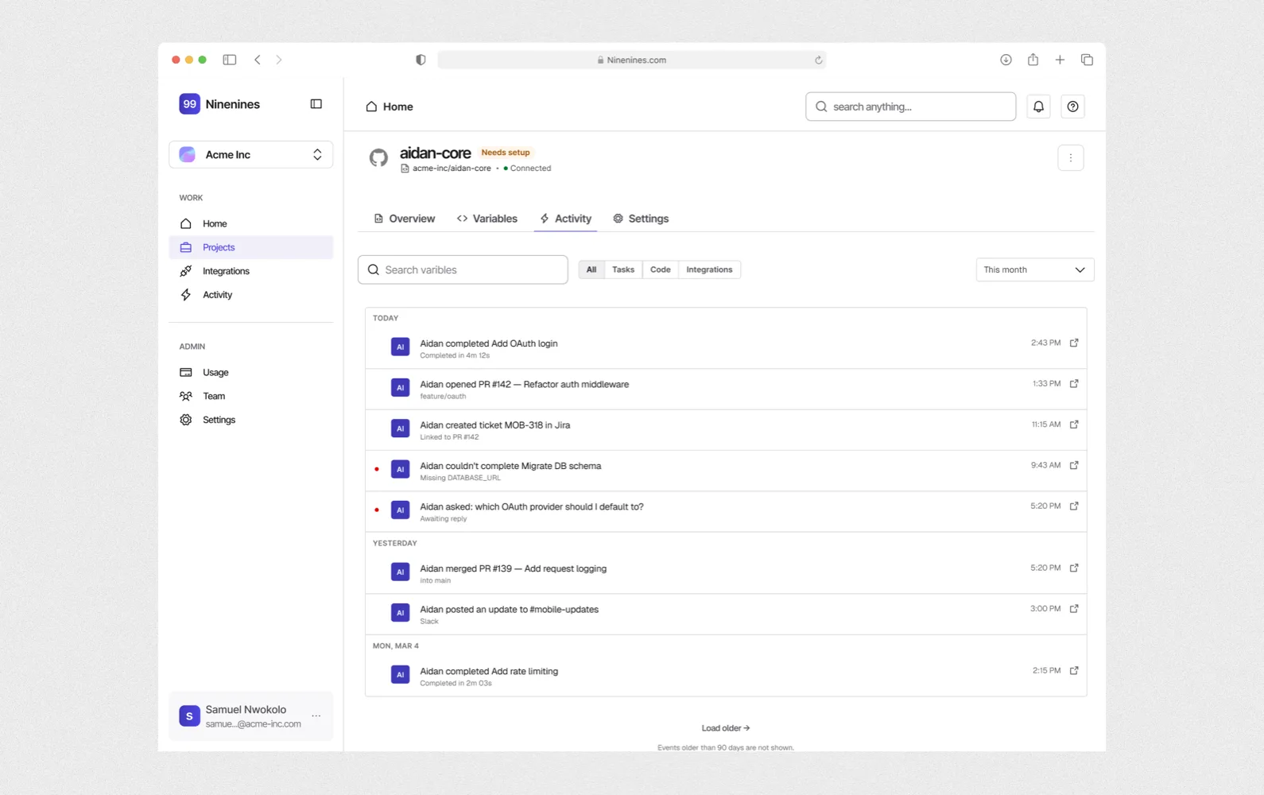Open the notifications bell
This screenshot has height=795, width=1264.
1038,107
